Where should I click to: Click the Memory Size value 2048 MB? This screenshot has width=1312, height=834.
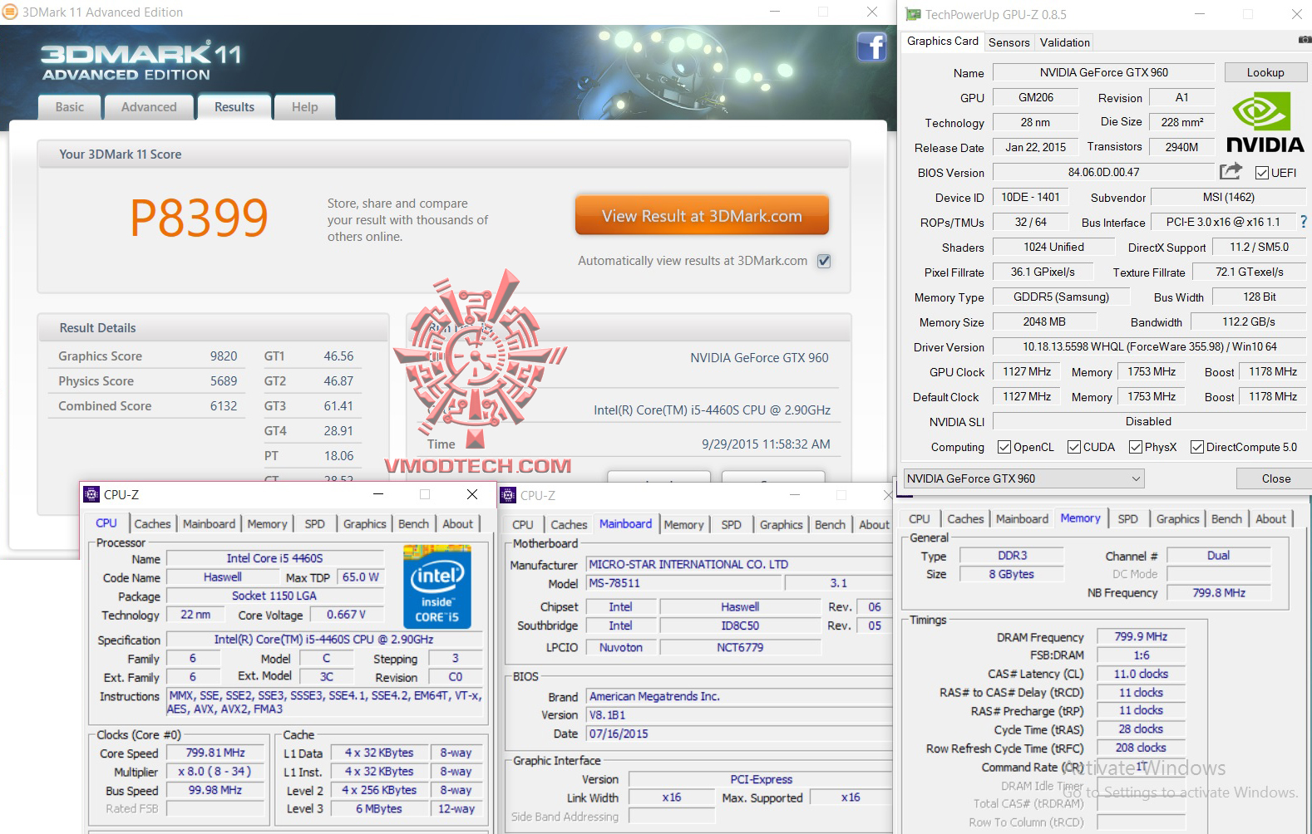[x=1044, y=322]
